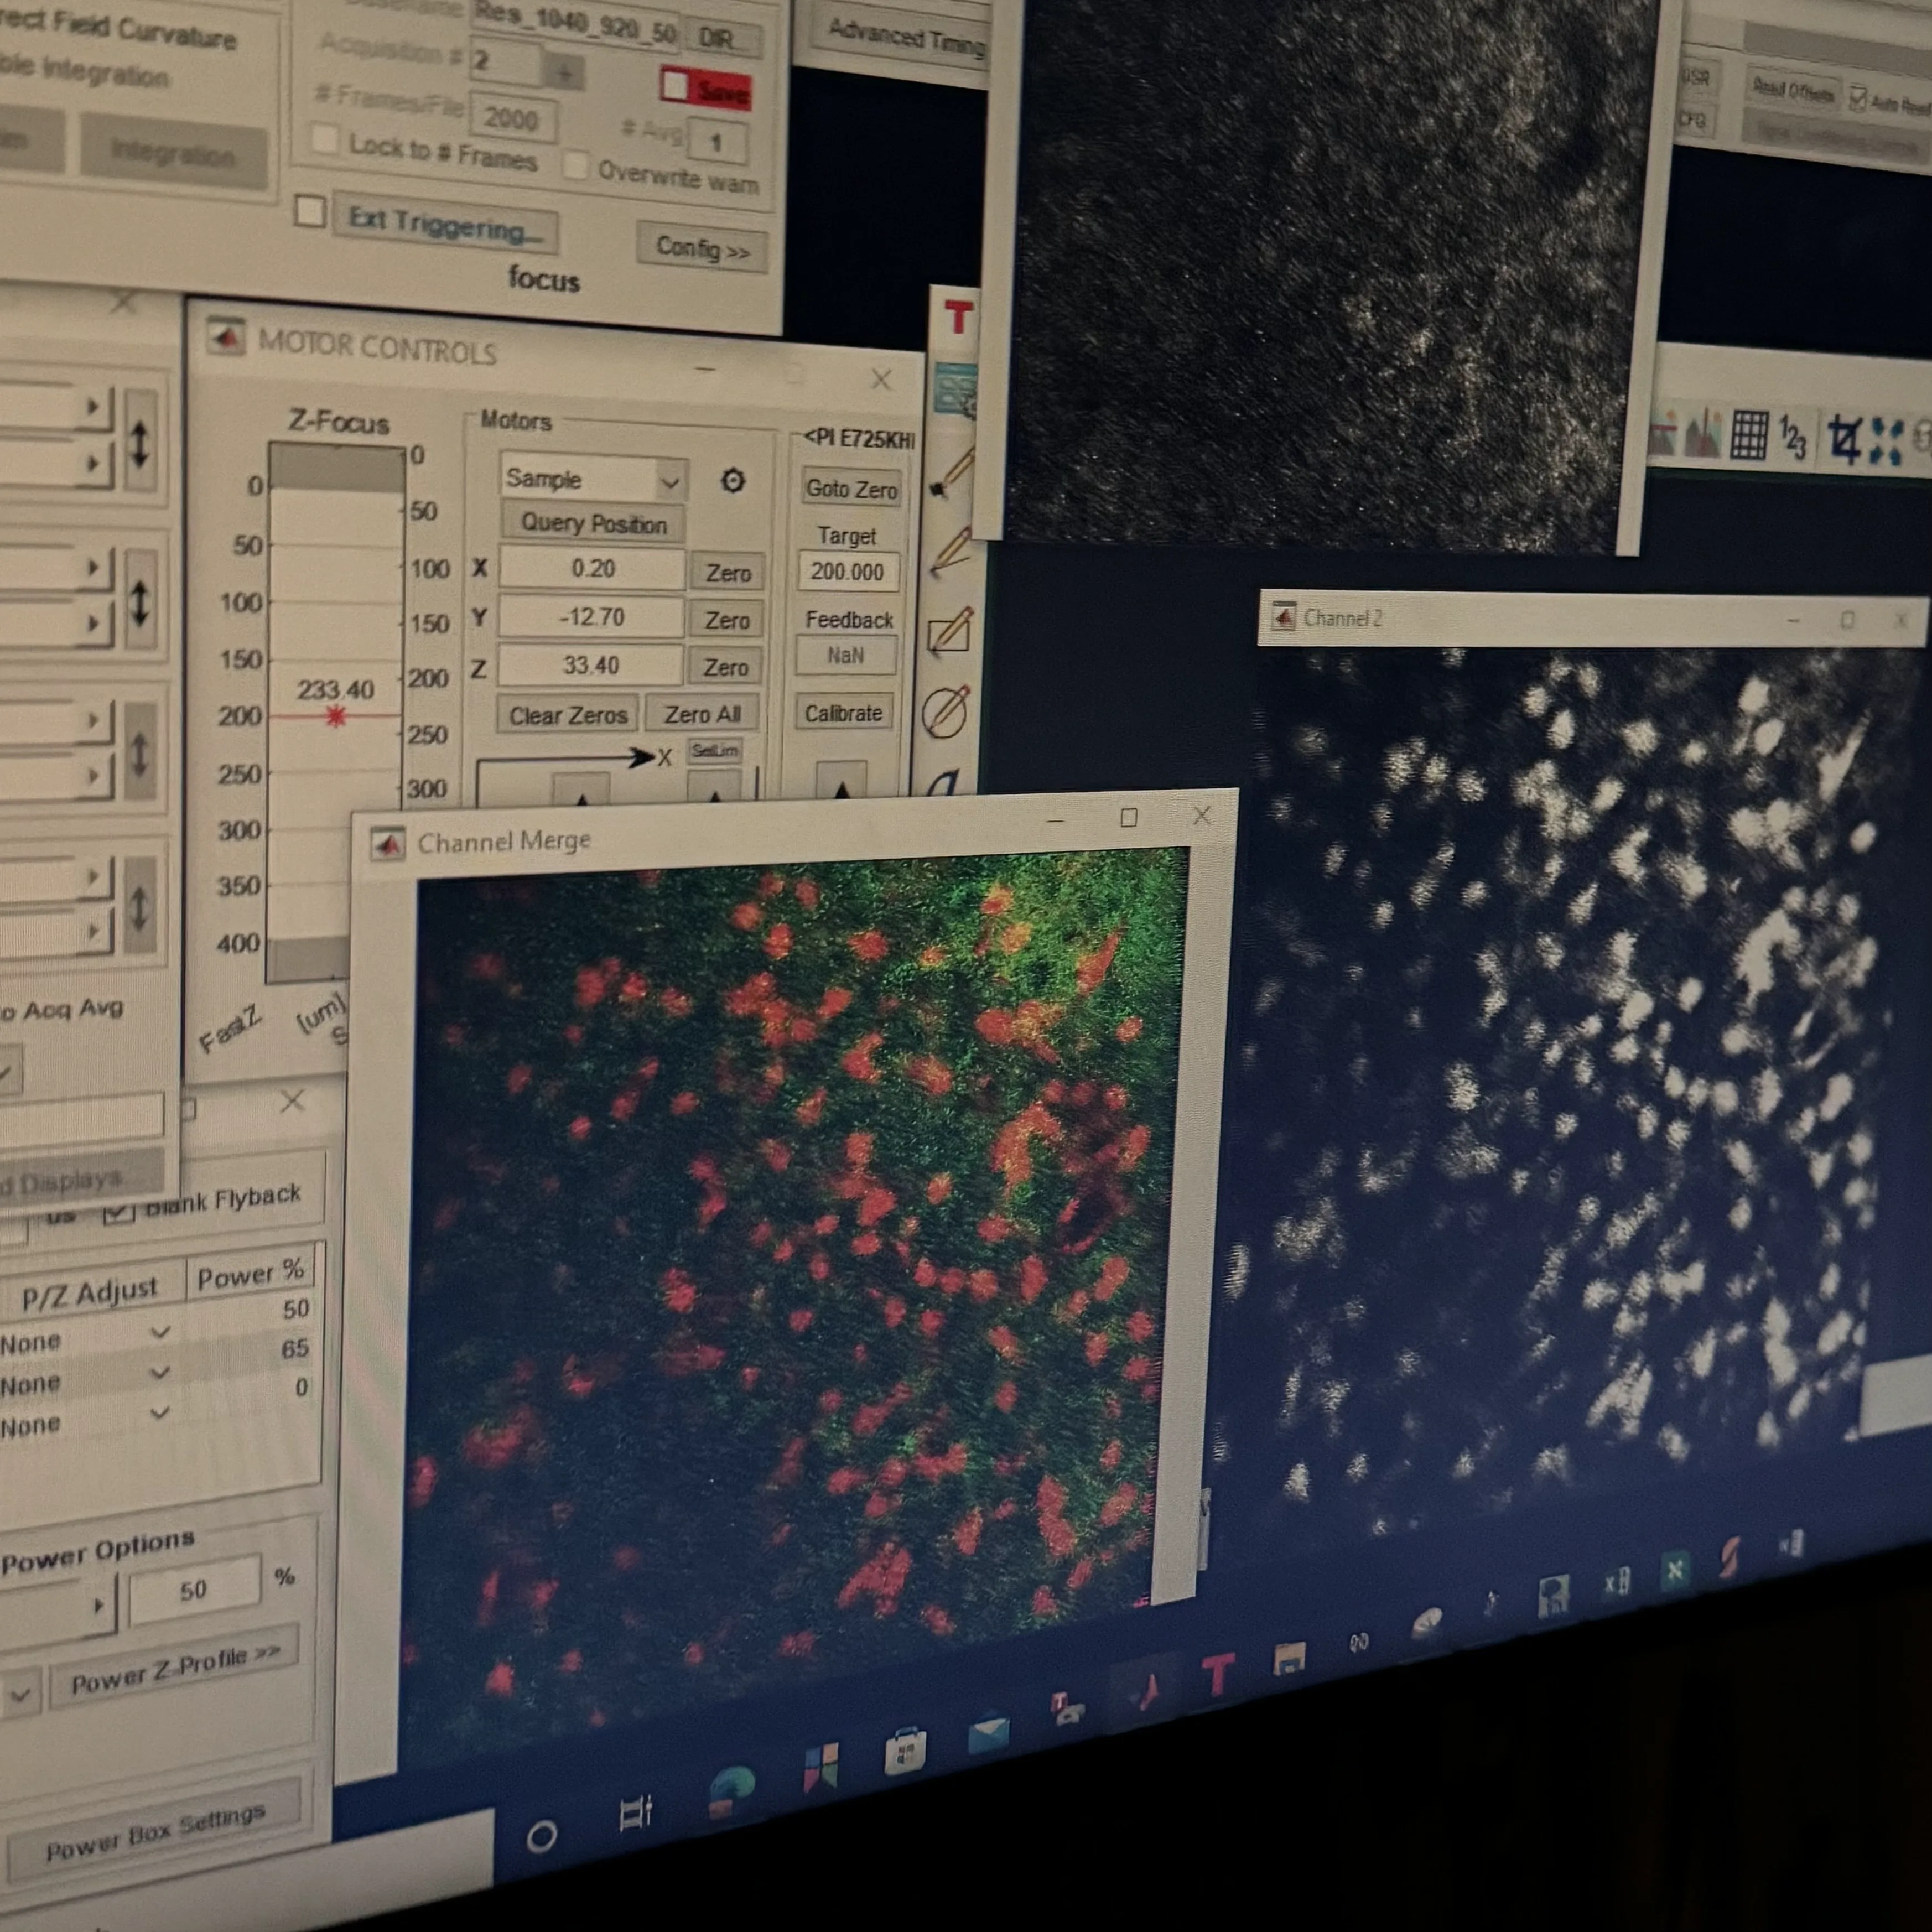This screenshot has height=1932, width=1932.
Task: Click the Cortana circle on the taskbar
Action: click(x=542, y=1836)
